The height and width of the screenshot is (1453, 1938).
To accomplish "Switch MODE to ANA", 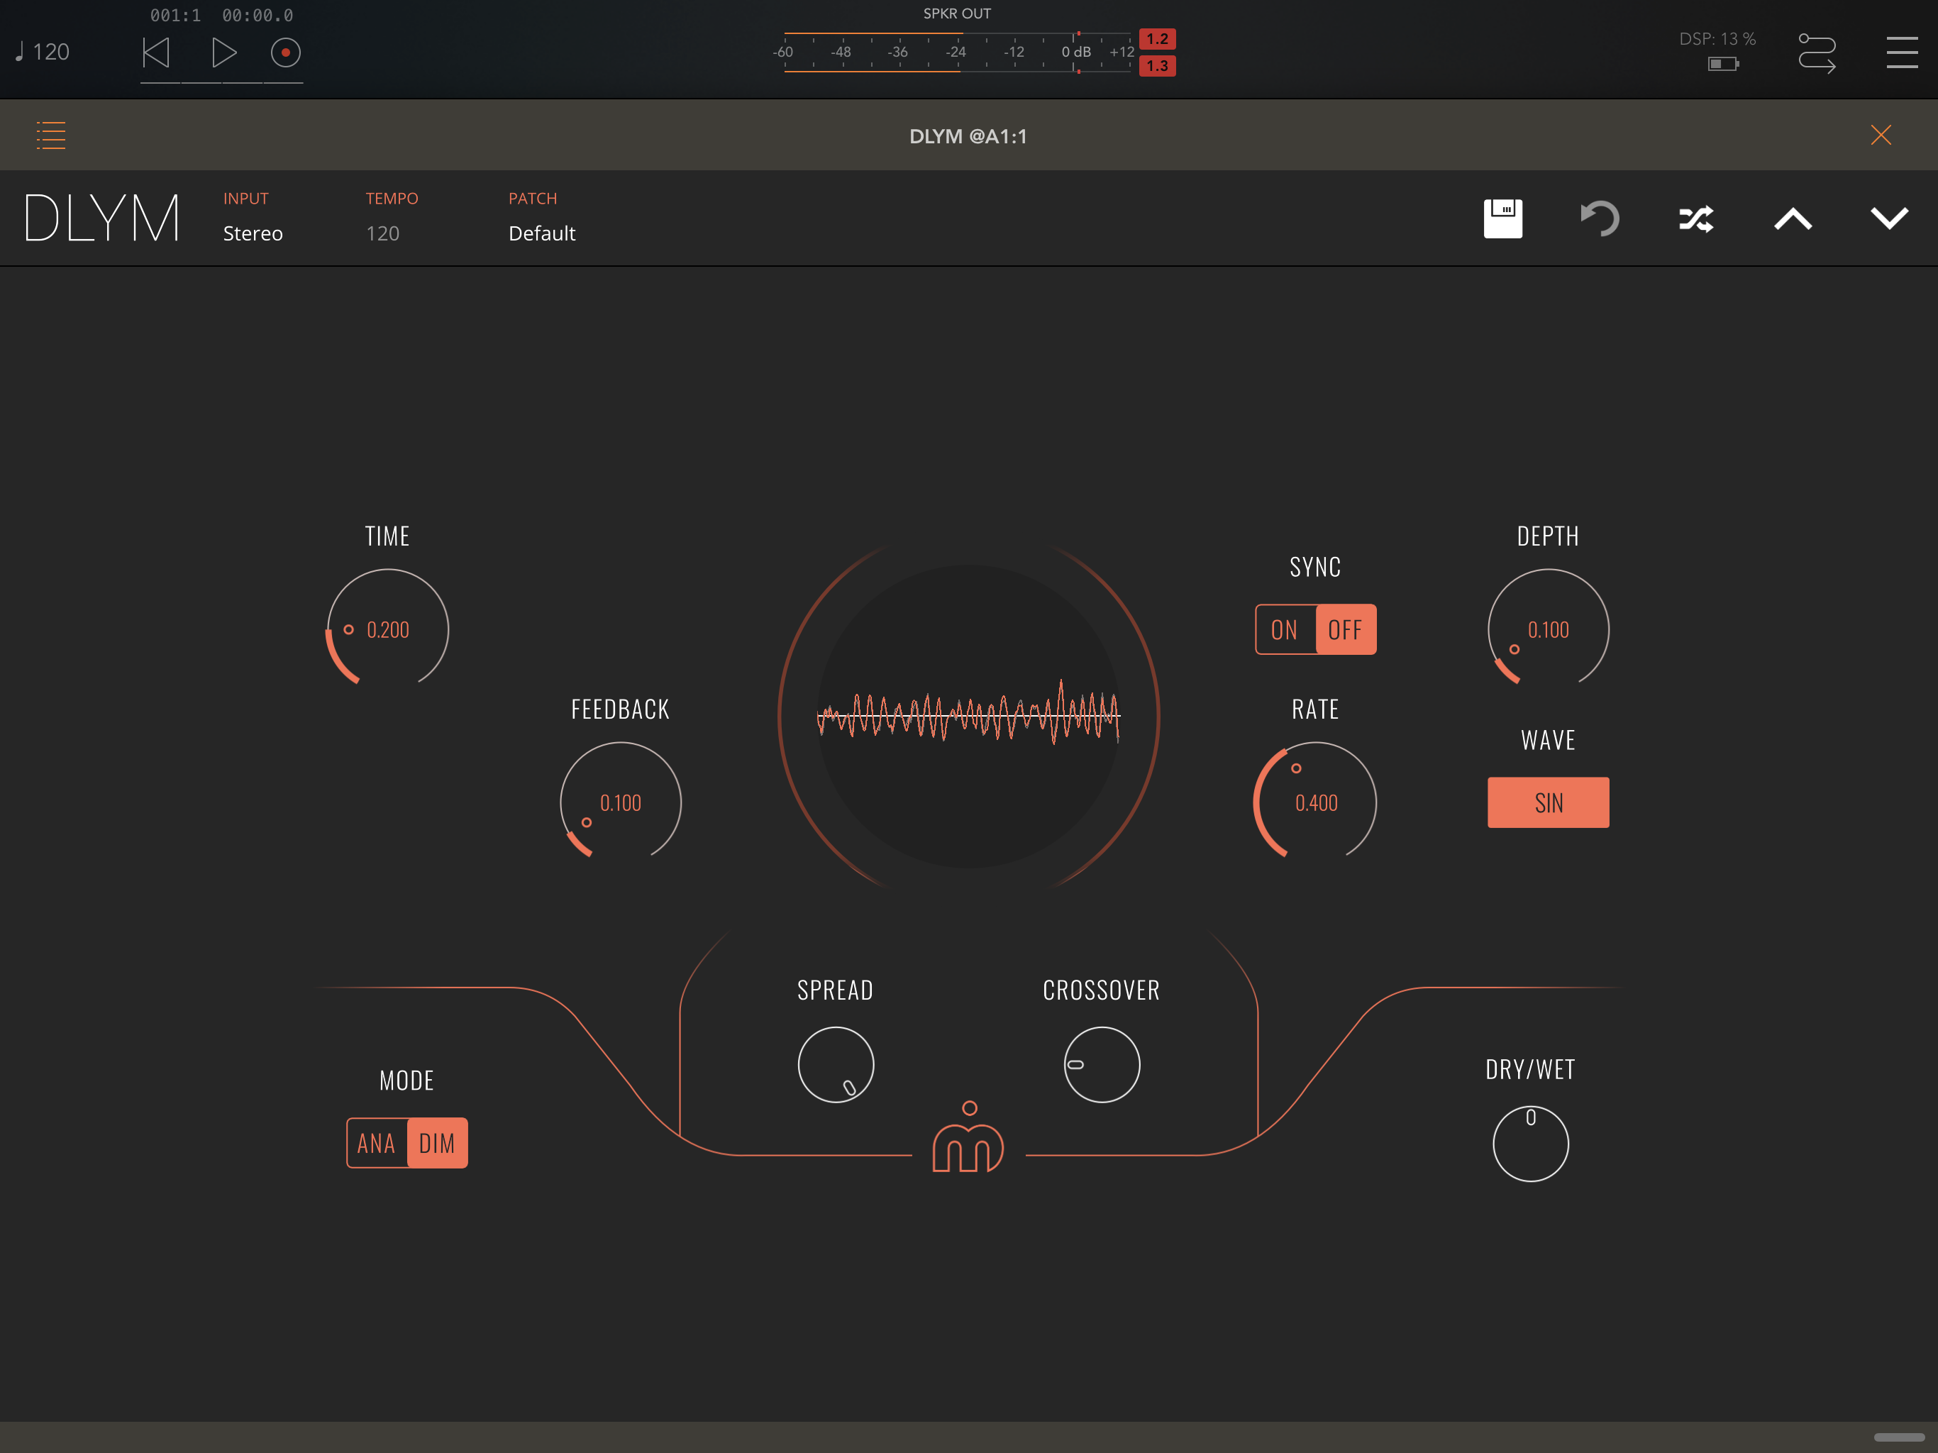I will pyautogui.click(x=377, y=1143).
